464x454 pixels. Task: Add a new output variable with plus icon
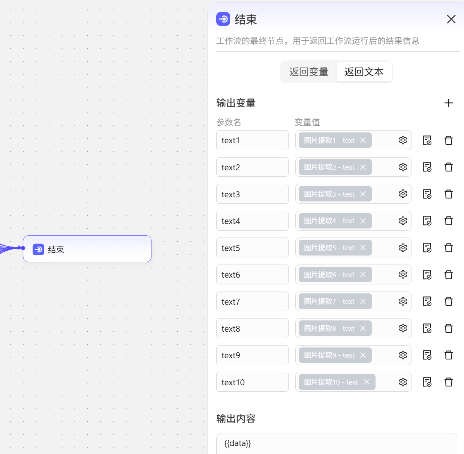pos(448,103)
